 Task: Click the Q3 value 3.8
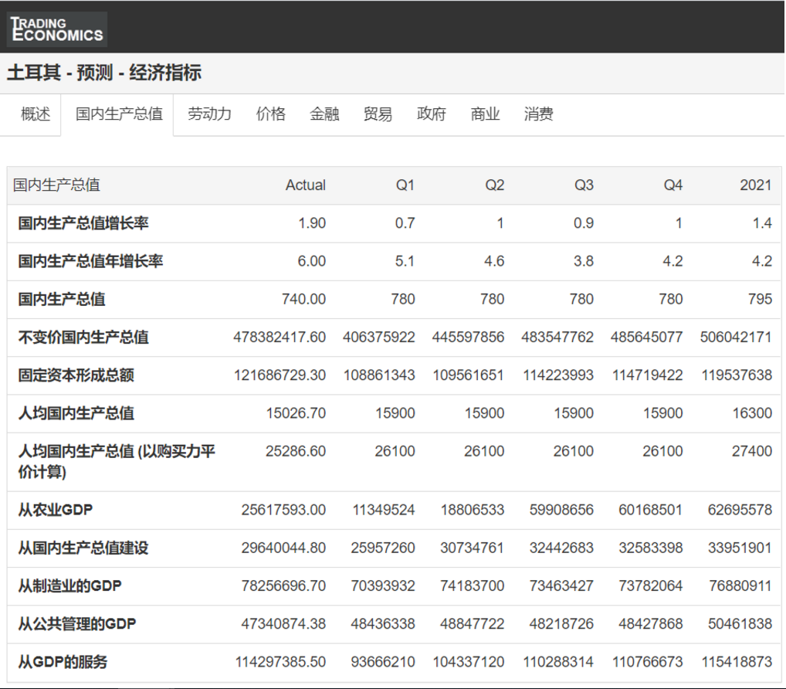tap(584, 261)
